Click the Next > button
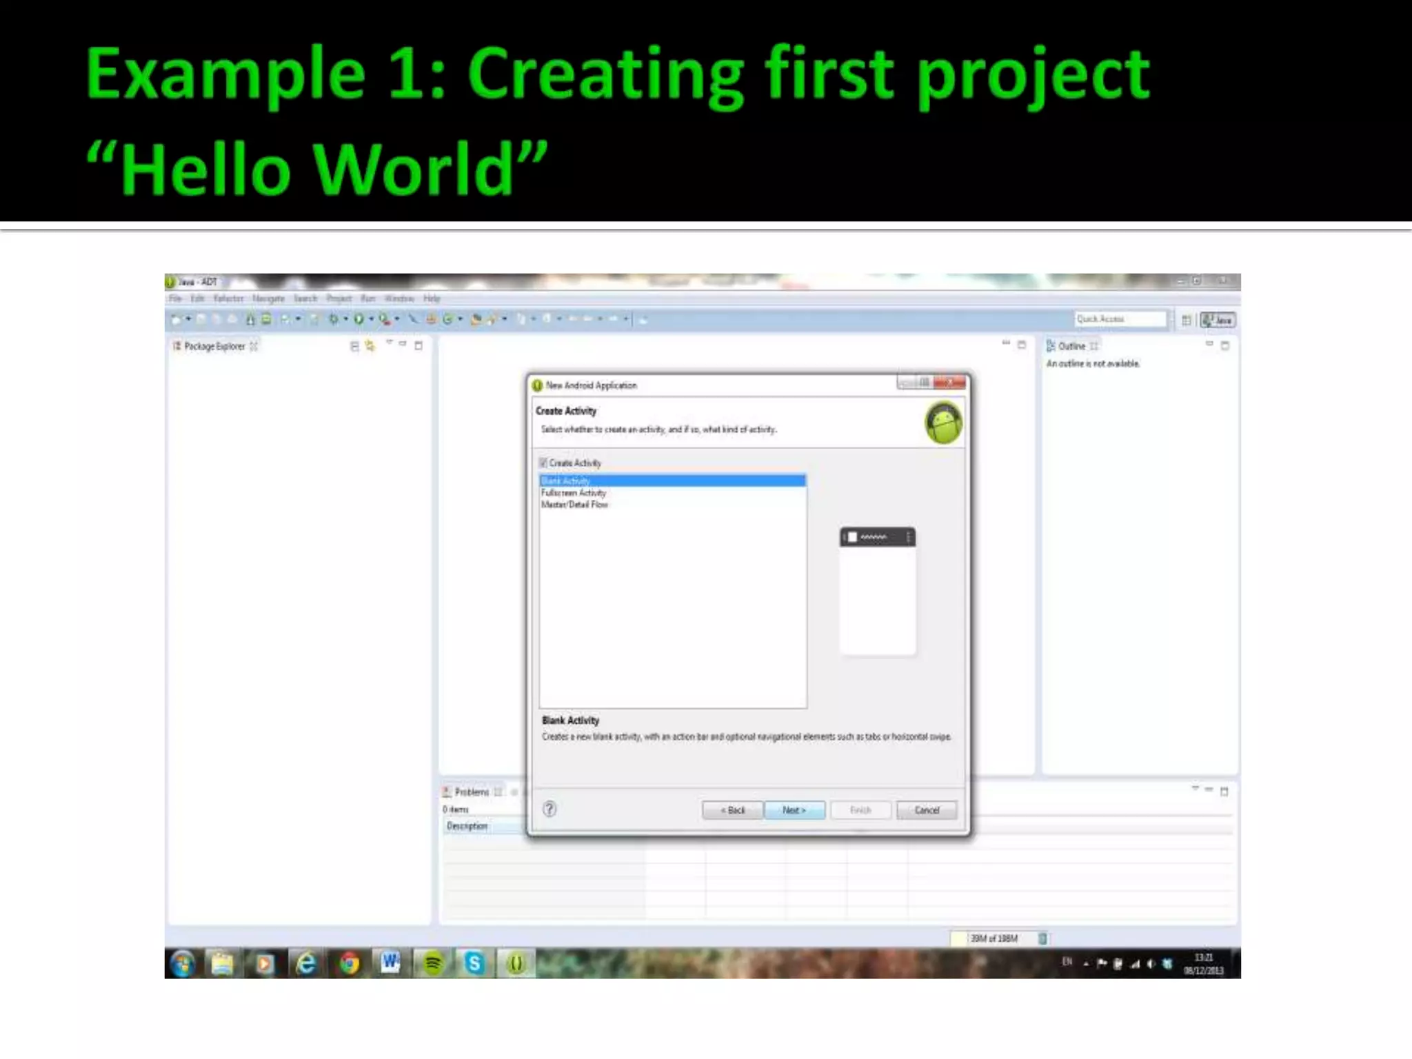This screenshot has height=1059, width=1412. click(794, 810)
